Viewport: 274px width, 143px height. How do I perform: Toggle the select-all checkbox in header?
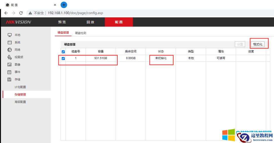pyautogui.click(x=63, y=52)
